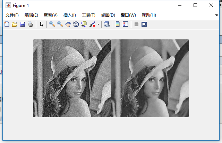Open the 查看(V) menu
This screenshot has width=222, height=143.
pos(51,15)
